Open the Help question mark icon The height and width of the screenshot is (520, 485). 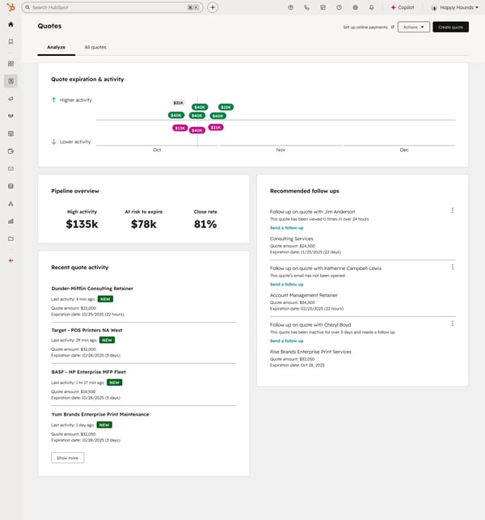pyautogui.click(x=339, y=7)
